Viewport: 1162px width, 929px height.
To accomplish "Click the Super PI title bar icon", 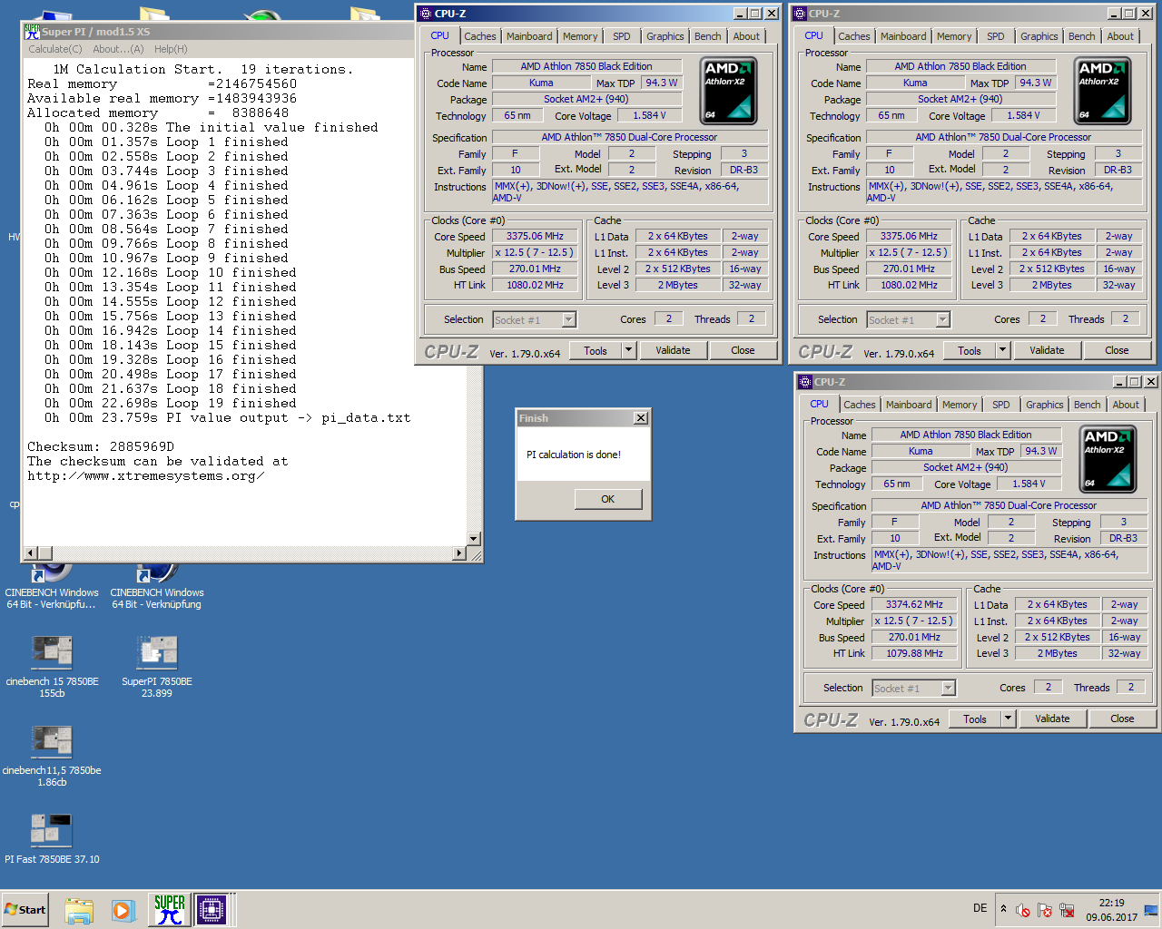I will 33,31.
